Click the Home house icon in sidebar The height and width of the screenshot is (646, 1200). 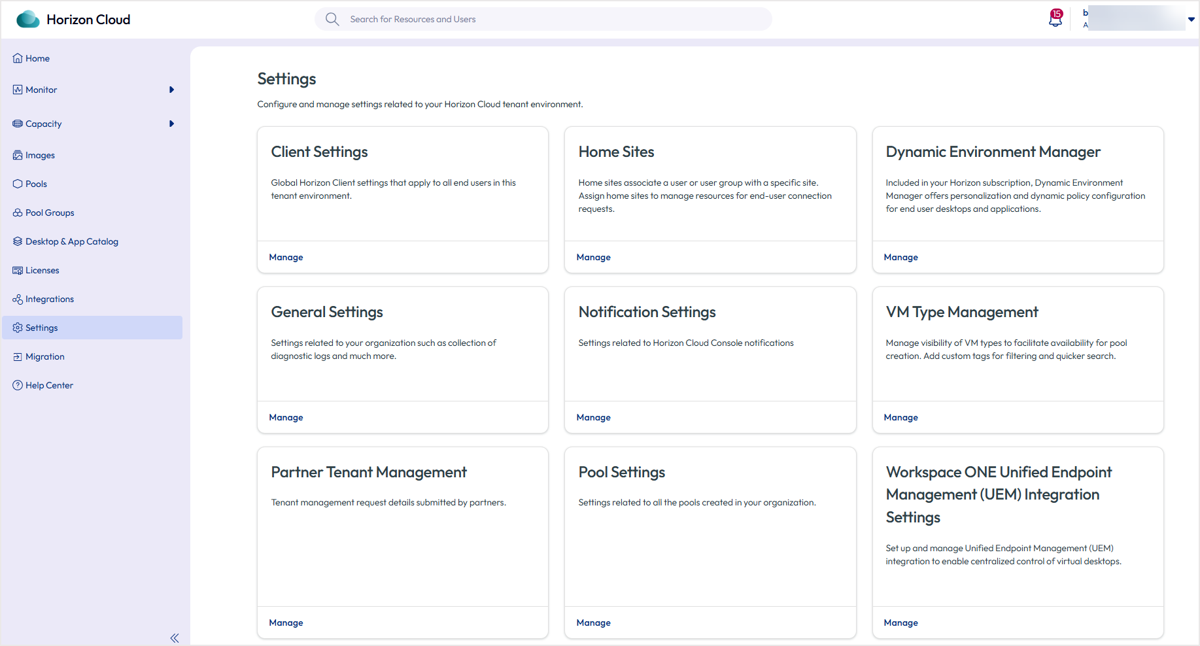point(18,58)
